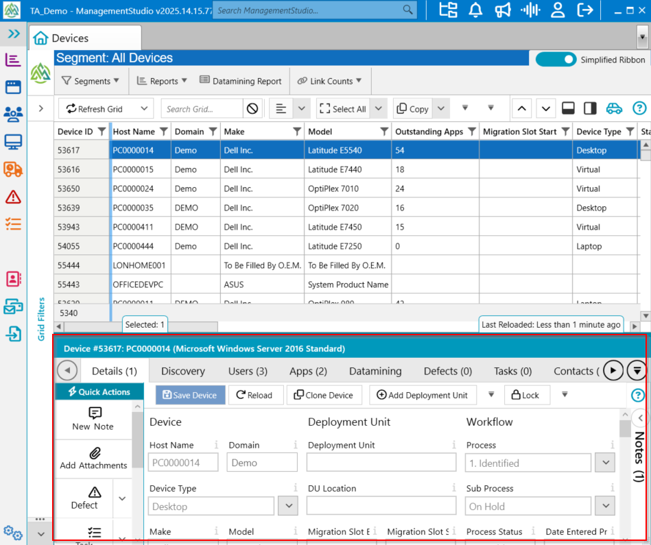This screenshot has height=545, width=651.
Task: Open the user profile icon
Action: coord(558,10)
